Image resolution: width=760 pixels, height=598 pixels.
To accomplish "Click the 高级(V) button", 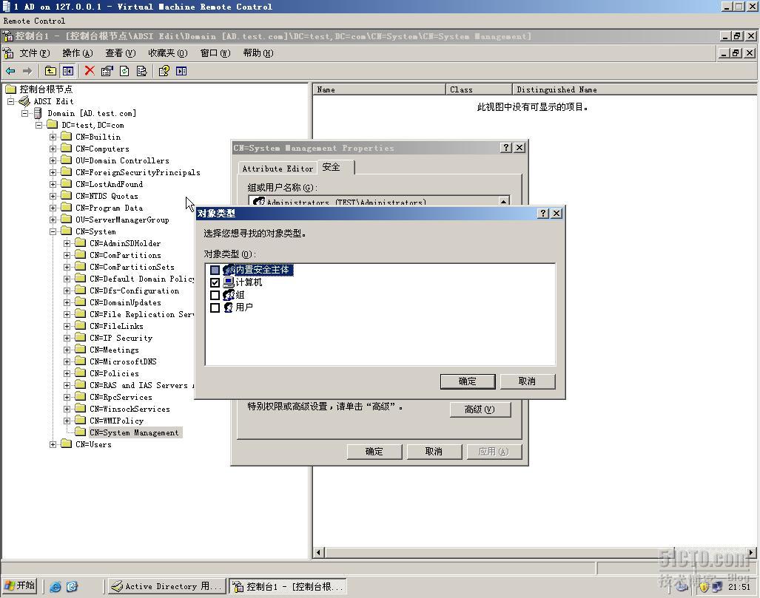I will pos(480,410).
